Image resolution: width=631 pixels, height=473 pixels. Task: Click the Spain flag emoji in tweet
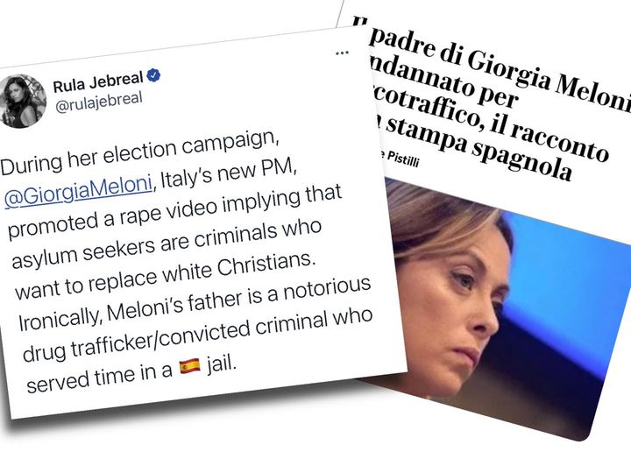[190, 366]
